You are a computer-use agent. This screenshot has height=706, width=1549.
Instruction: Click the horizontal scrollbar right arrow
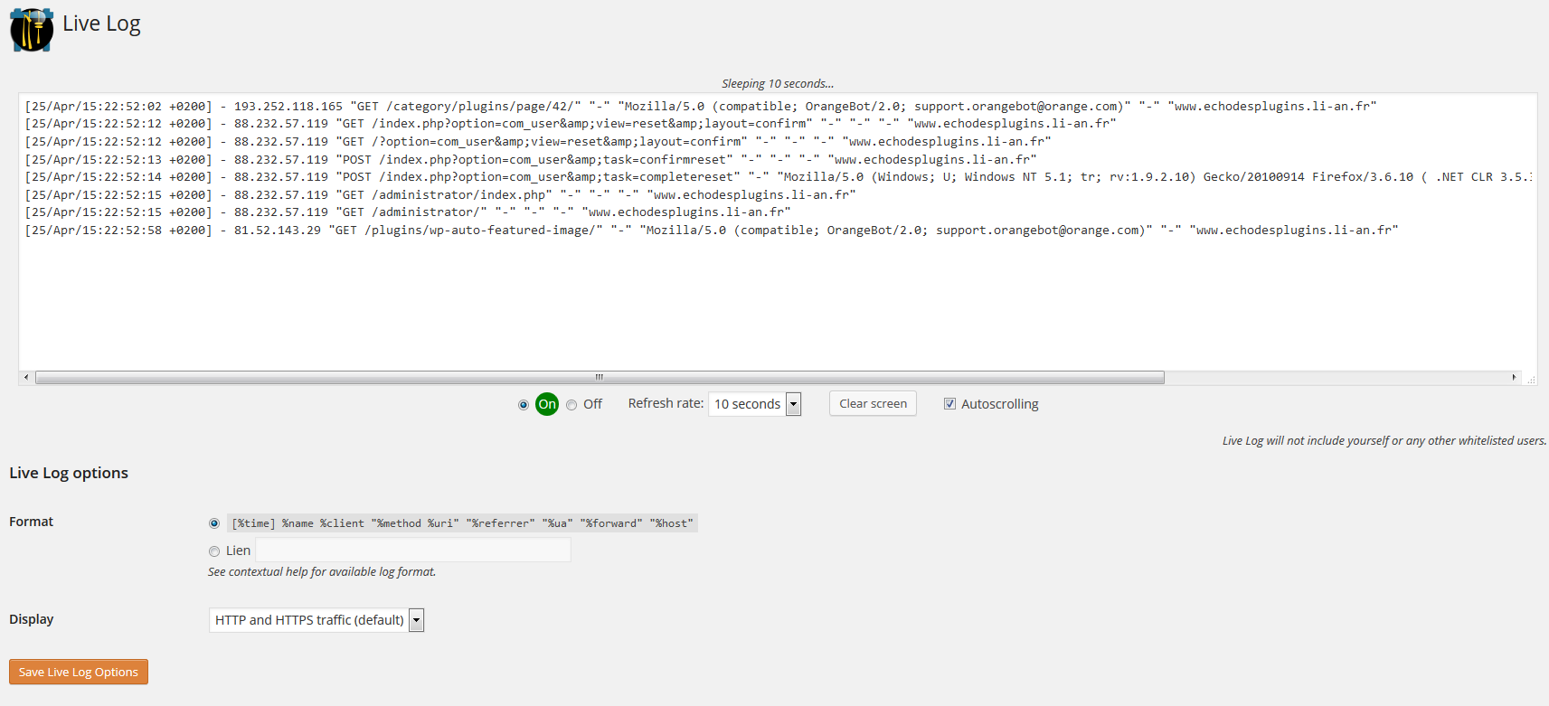tap(1514, 377)
